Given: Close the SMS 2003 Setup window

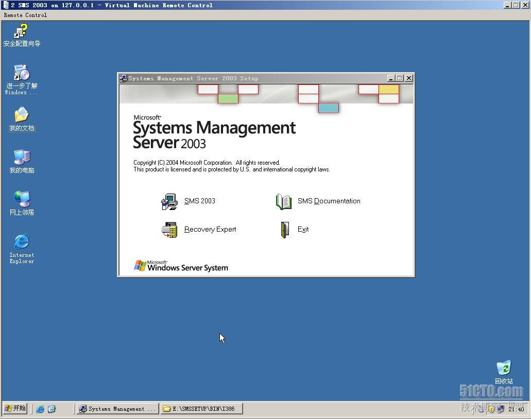Looking at the screenshot, I should click(409, 78).
